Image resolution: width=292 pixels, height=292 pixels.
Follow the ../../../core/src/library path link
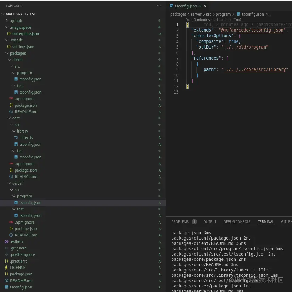[254, 69]
